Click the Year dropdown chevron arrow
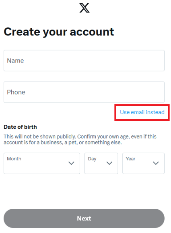 [x=156, y=163]
